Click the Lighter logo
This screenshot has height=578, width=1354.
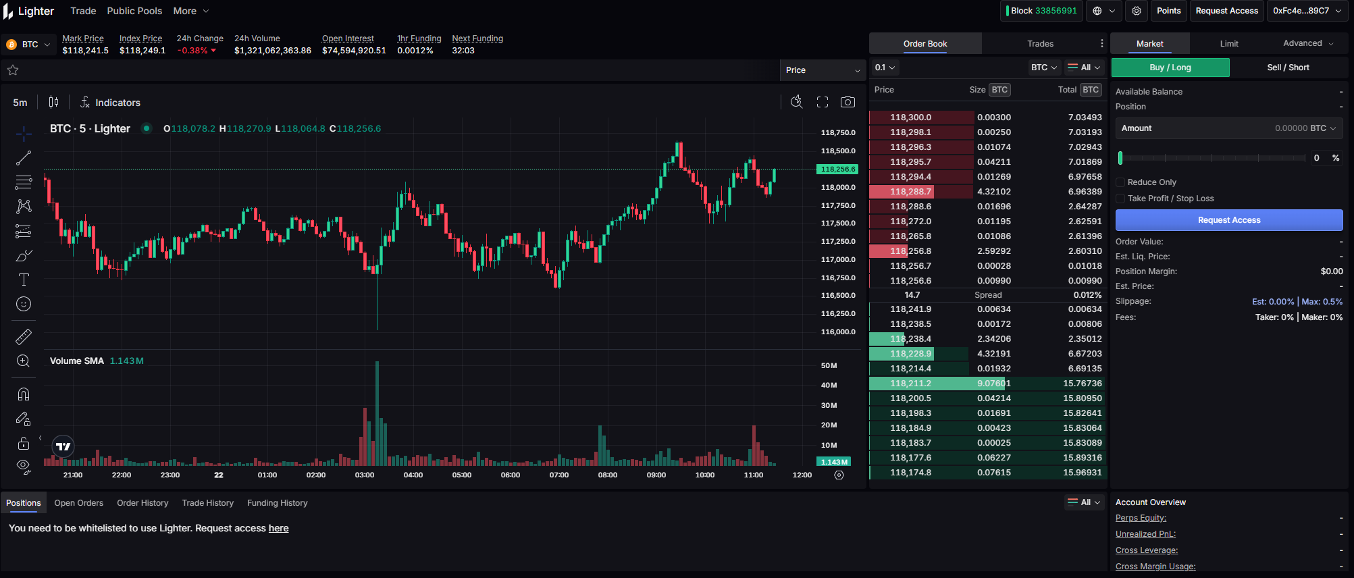28,11
